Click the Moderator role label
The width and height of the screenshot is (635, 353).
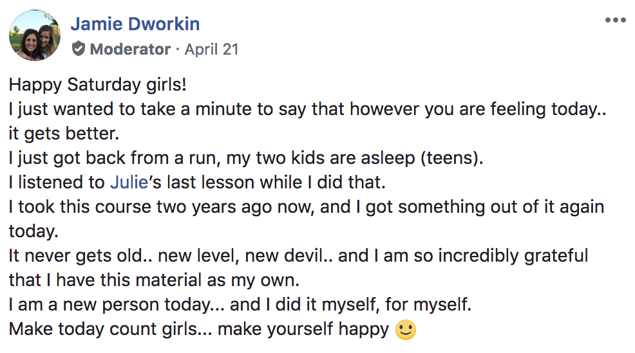tap(130, 50)
